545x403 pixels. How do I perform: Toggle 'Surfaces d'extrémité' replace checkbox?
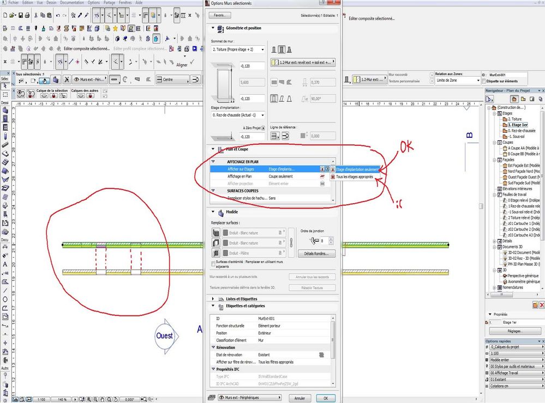click(213, 264)
